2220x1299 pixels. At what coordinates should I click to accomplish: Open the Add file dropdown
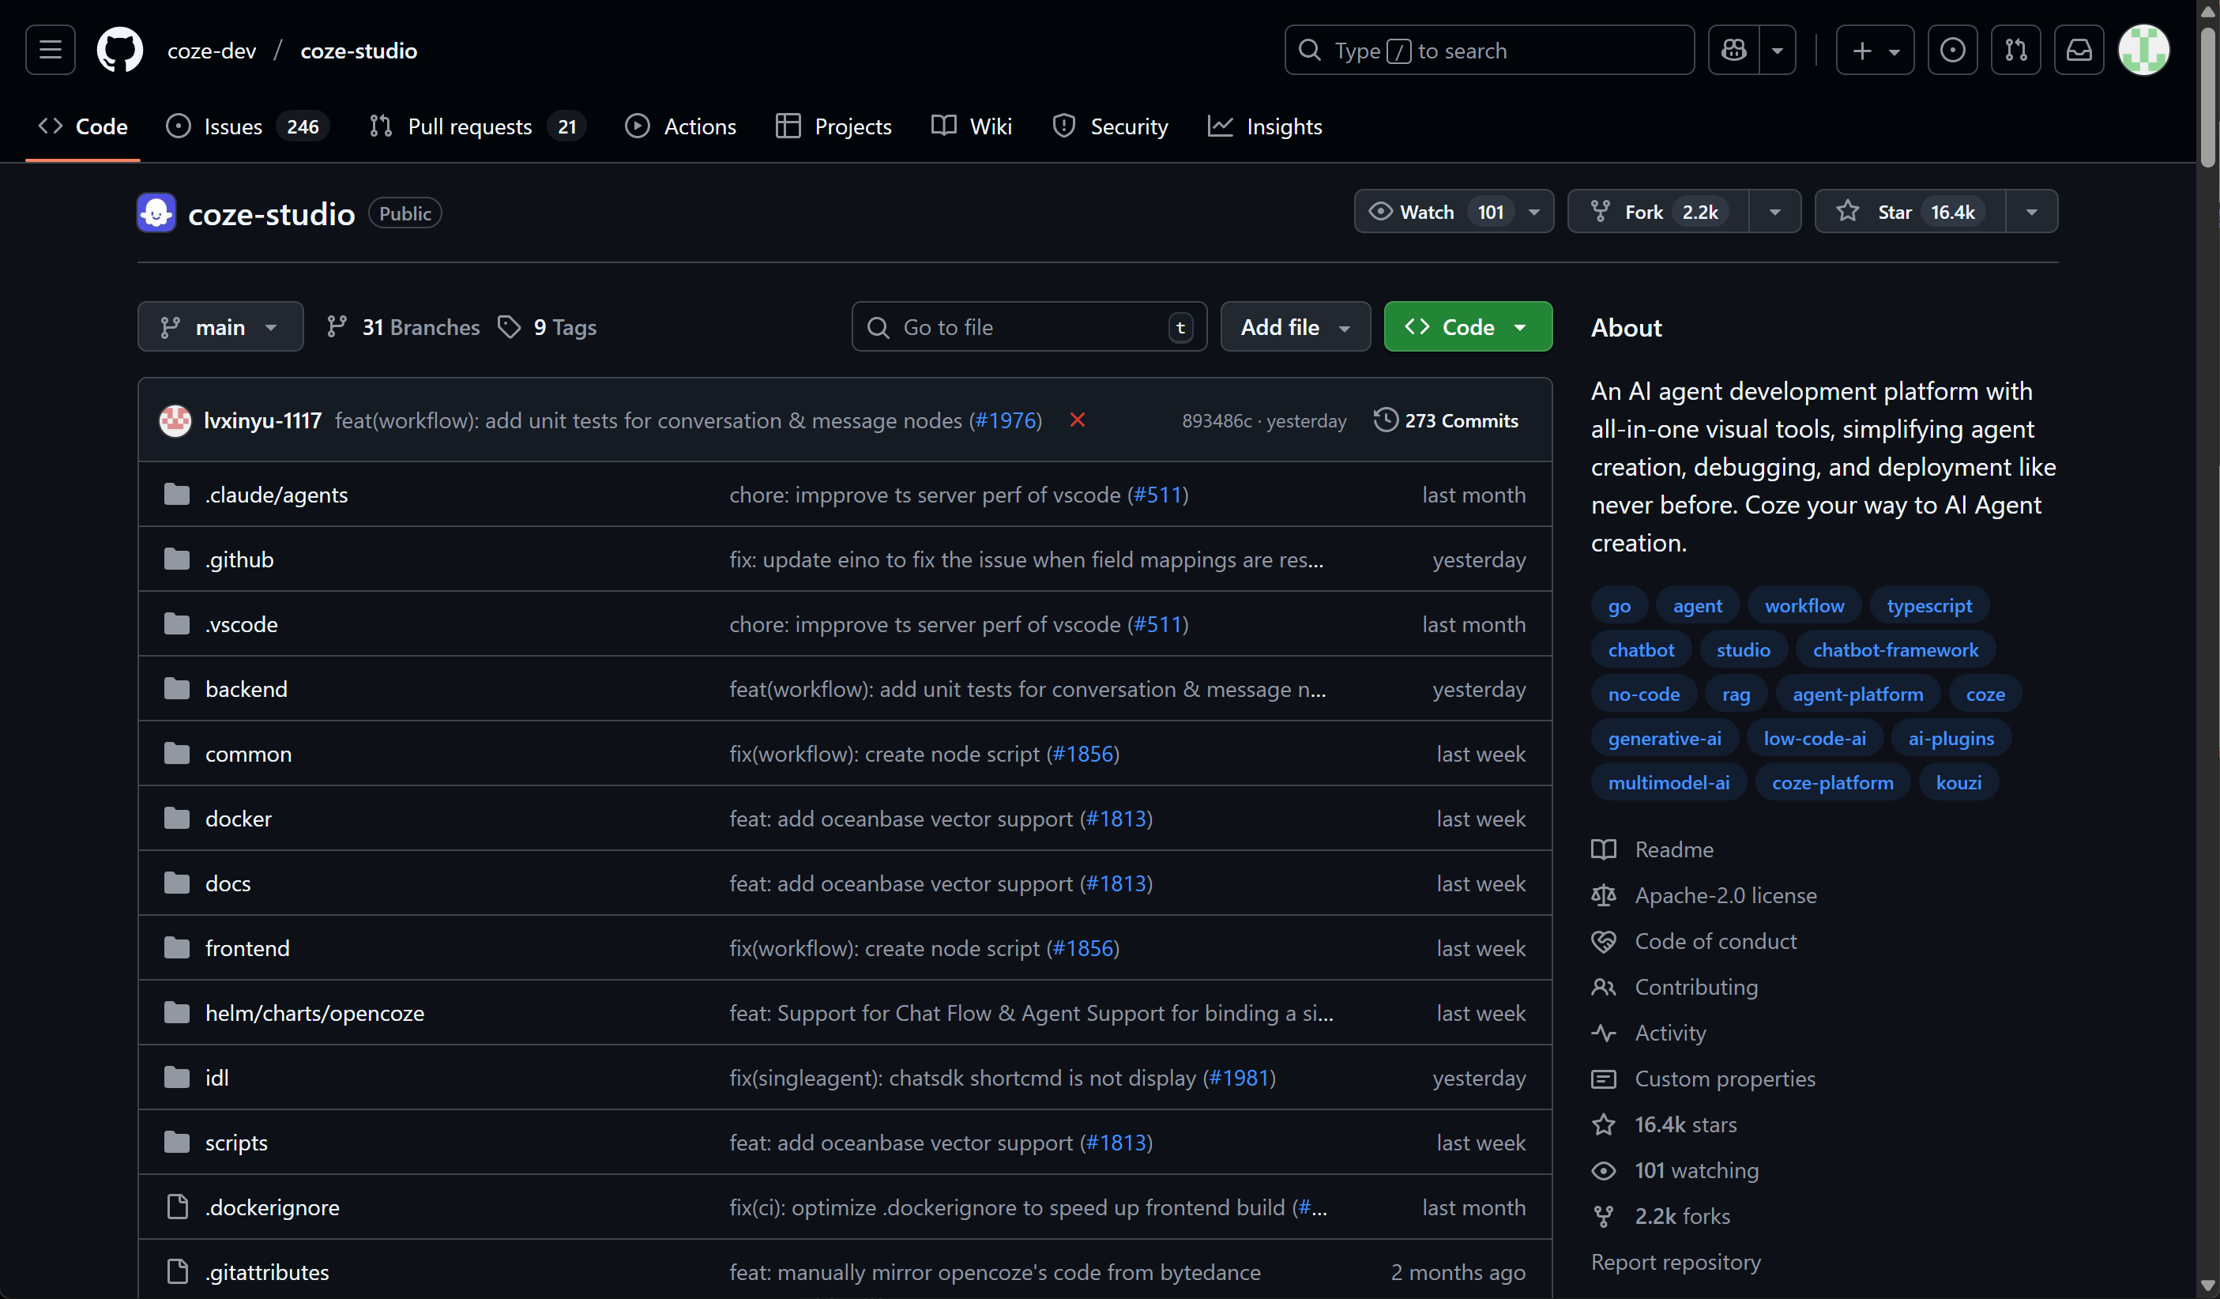coord(1295,327)
